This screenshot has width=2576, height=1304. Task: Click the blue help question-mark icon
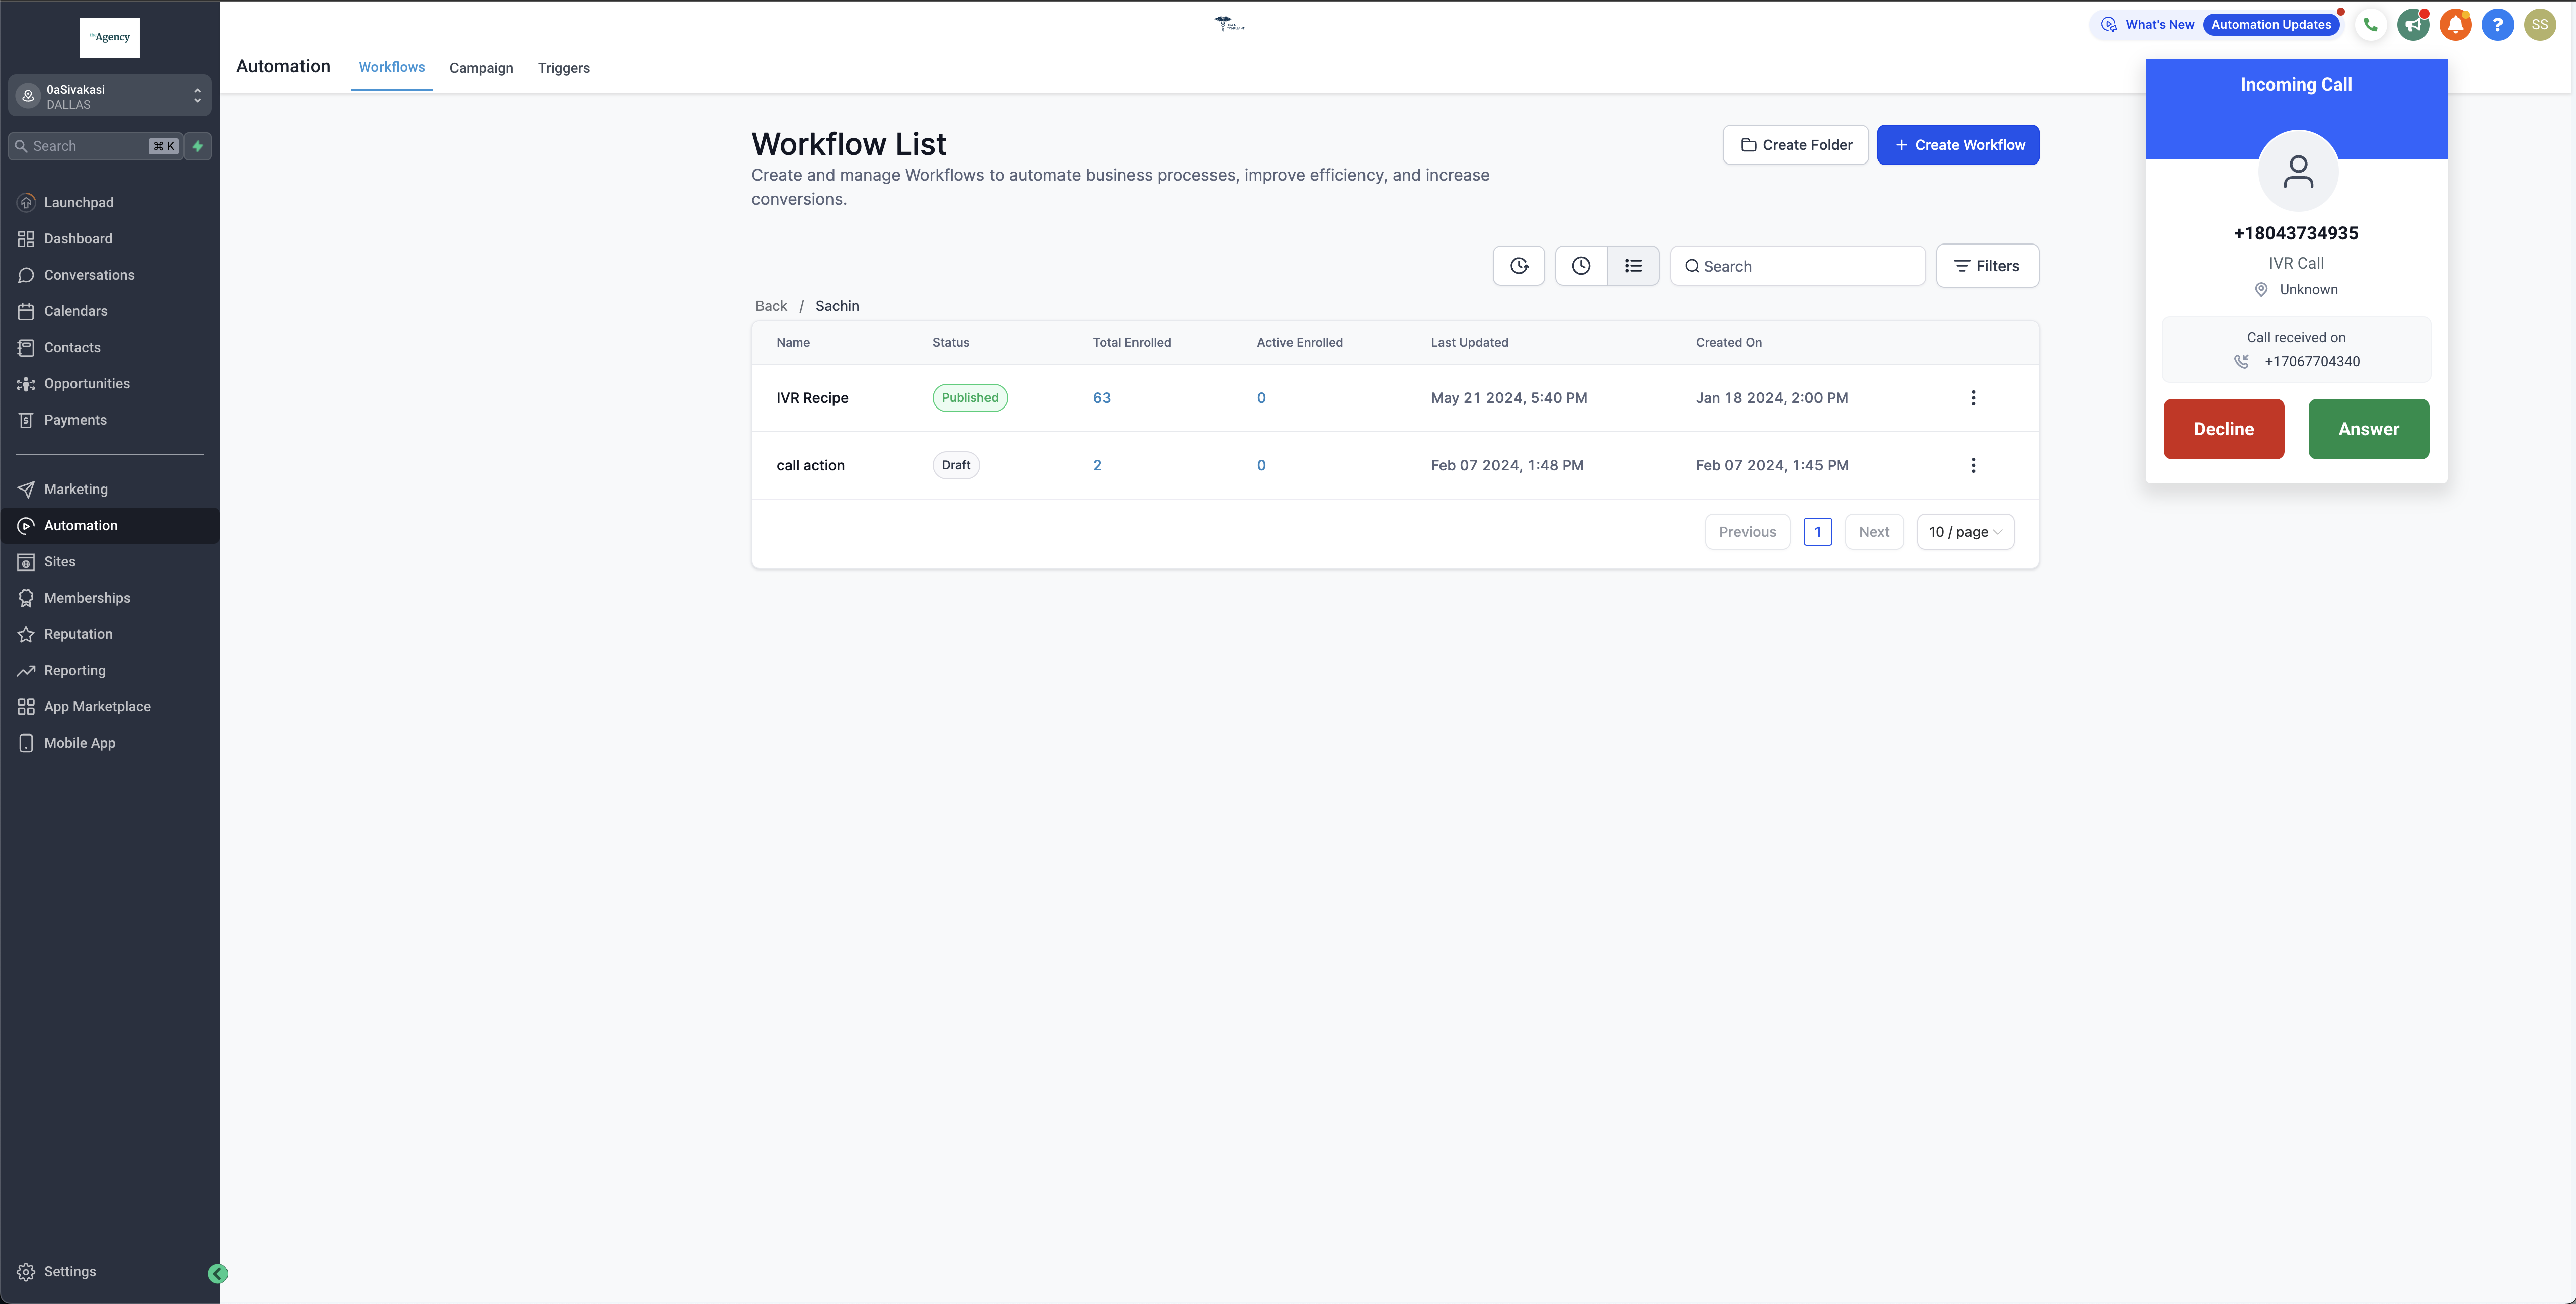[2497, 25]
